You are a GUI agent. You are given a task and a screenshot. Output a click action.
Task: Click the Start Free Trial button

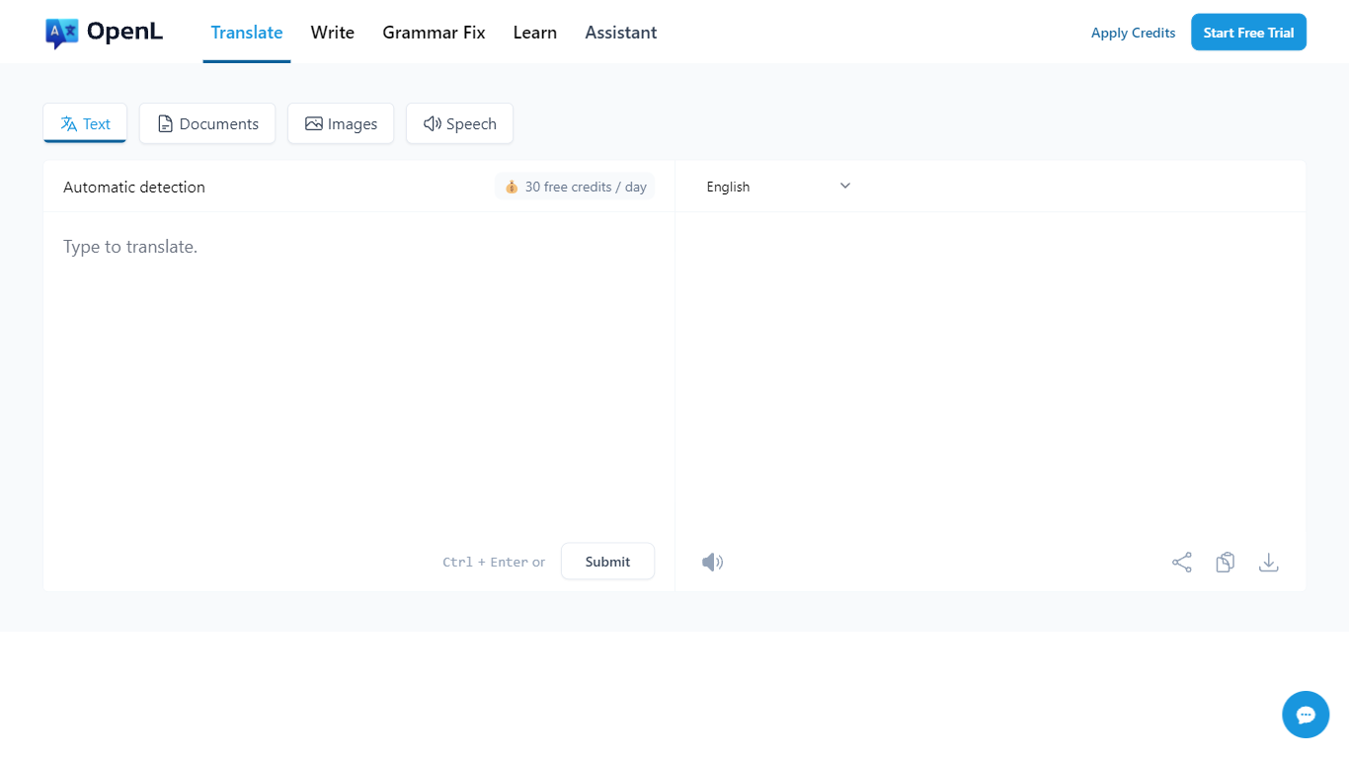(1248, 33)
